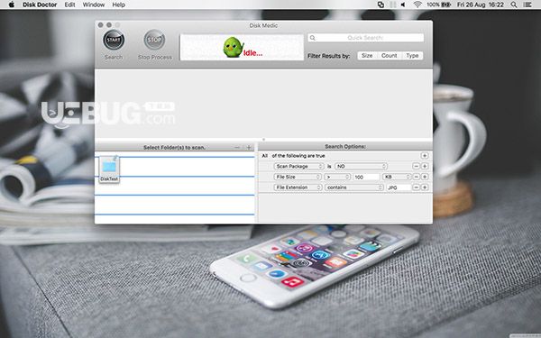This screenshot has height=338, width=541.
Task: Open the KB size unit dropdown
Action: click(x=397, y=177)
